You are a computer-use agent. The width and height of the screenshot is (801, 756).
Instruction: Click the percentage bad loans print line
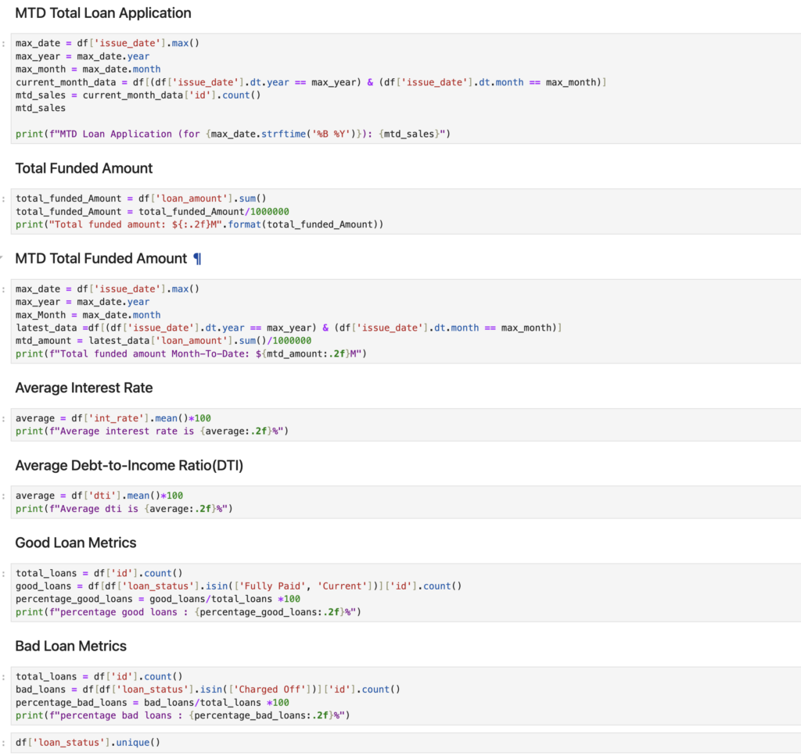(x=181, y=715)
